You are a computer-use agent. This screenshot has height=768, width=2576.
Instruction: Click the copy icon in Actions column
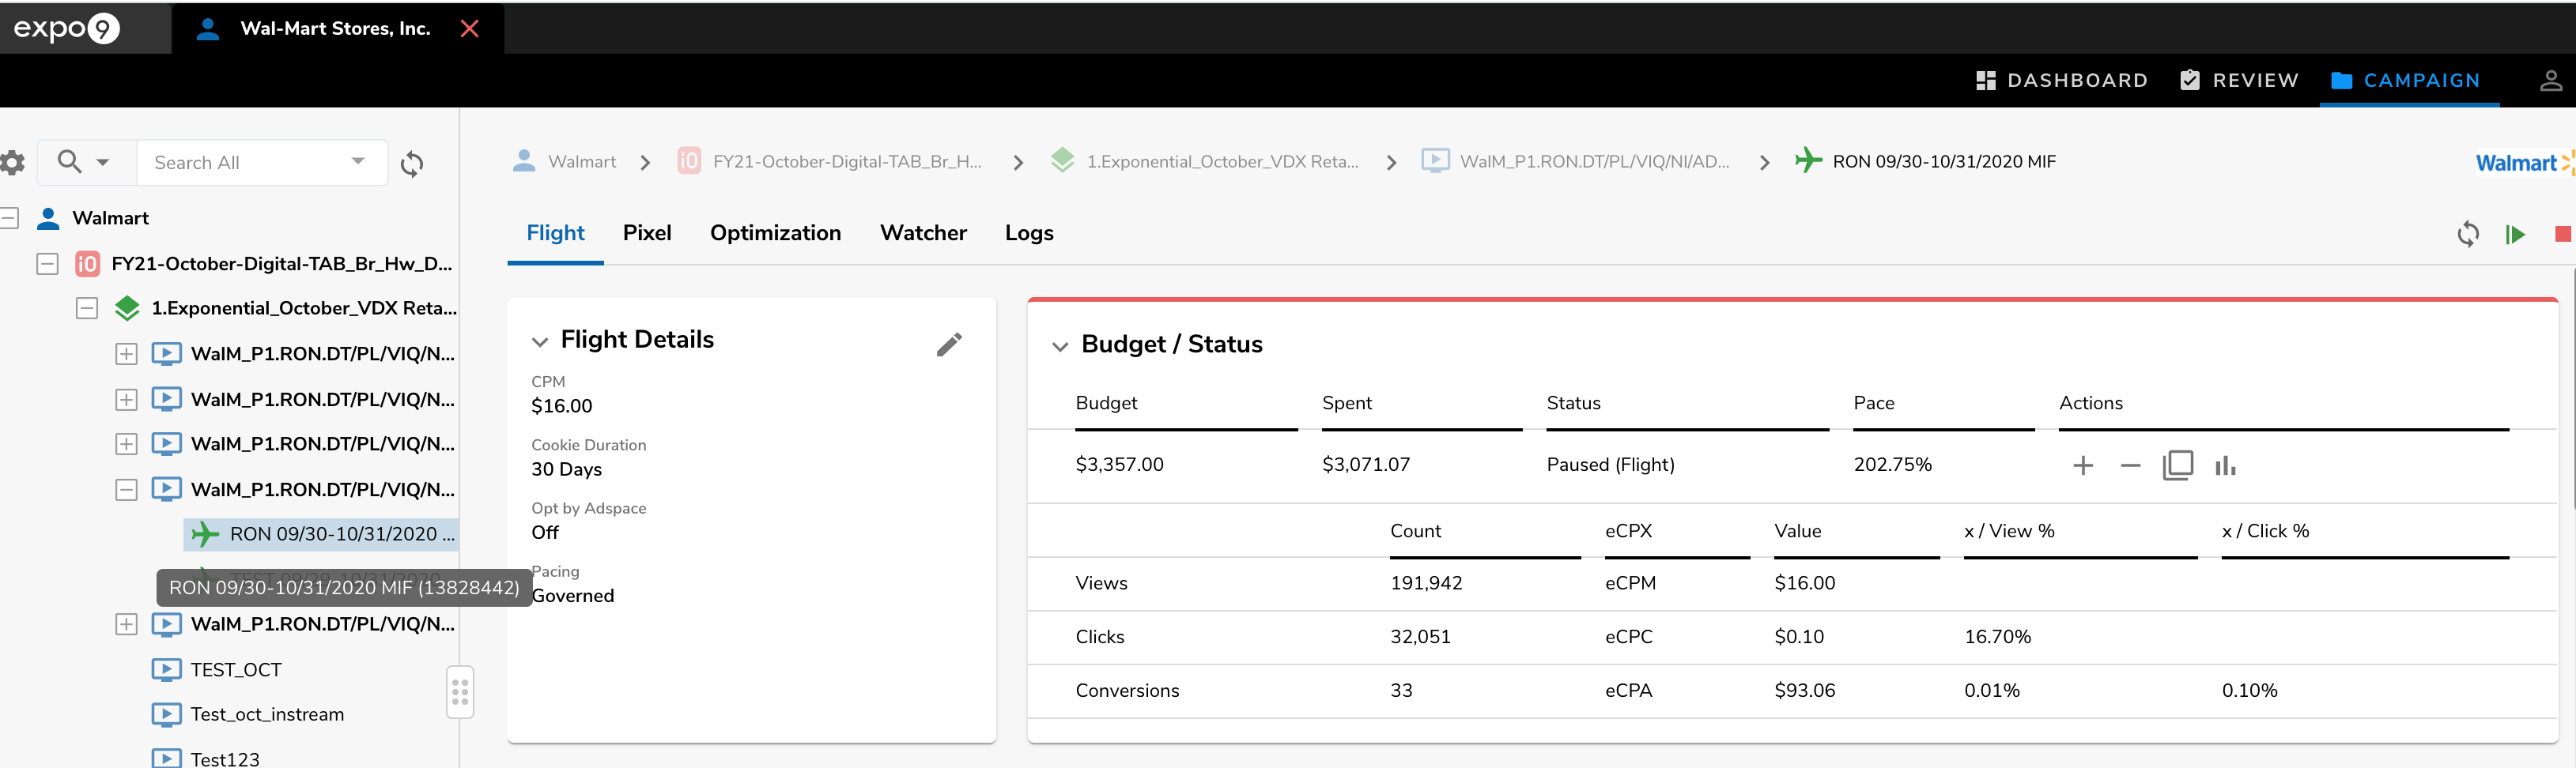[2177, 465]
